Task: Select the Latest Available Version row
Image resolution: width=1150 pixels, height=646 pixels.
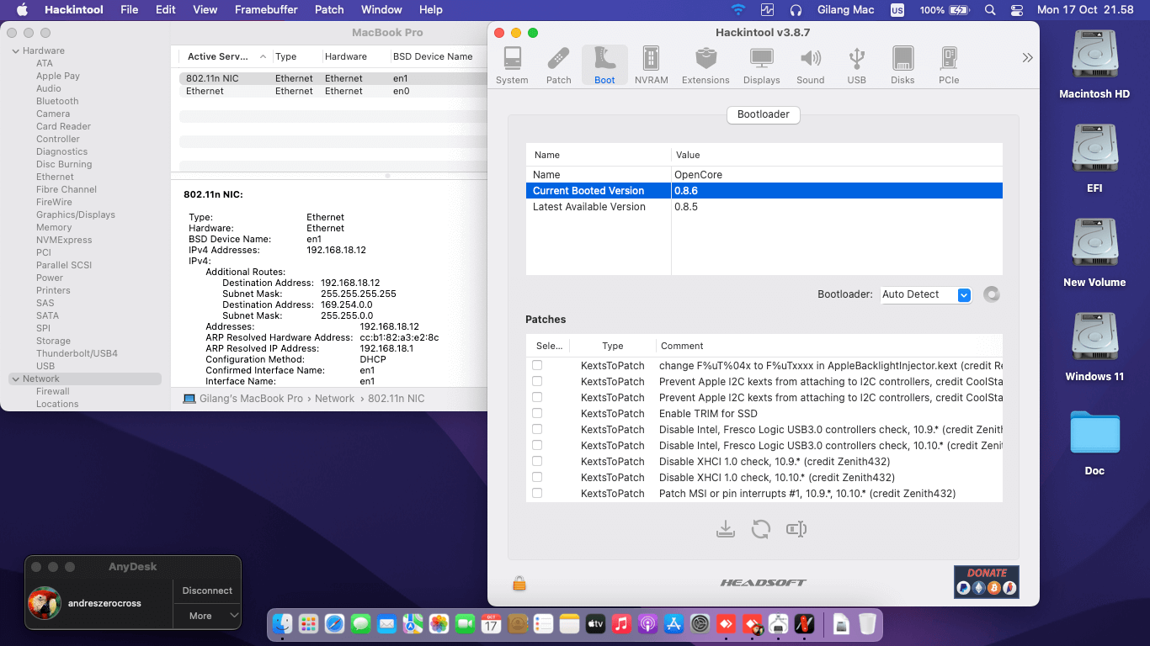Action: point(589,207)
